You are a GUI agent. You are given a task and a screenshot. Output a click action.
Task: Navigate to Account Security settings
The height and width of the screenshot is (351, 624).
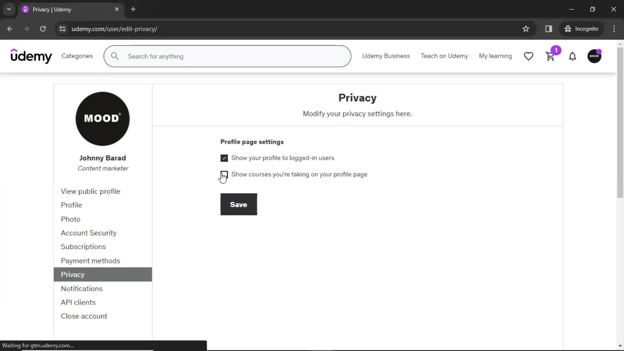[x=89, y=233]
